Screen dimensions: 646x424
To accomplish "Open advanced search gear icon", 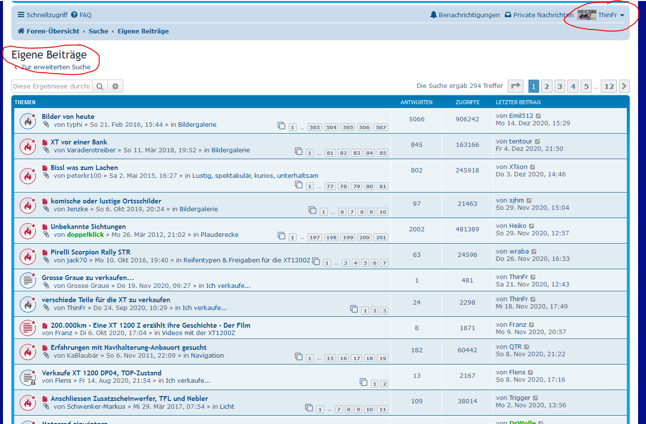I will tap(116, 86).
